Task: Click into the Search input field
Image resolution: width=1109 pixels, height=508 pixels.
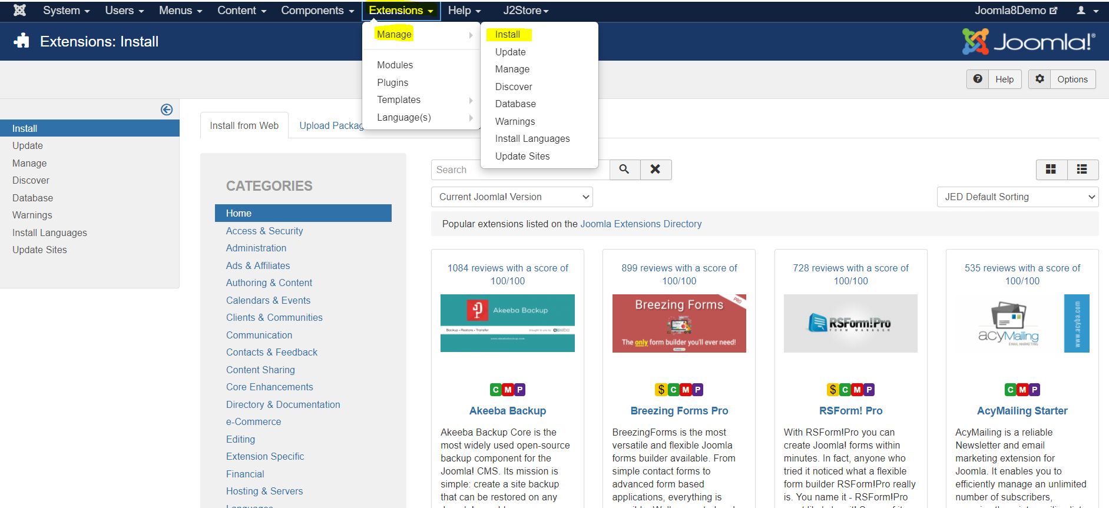Action: (520, 170)
